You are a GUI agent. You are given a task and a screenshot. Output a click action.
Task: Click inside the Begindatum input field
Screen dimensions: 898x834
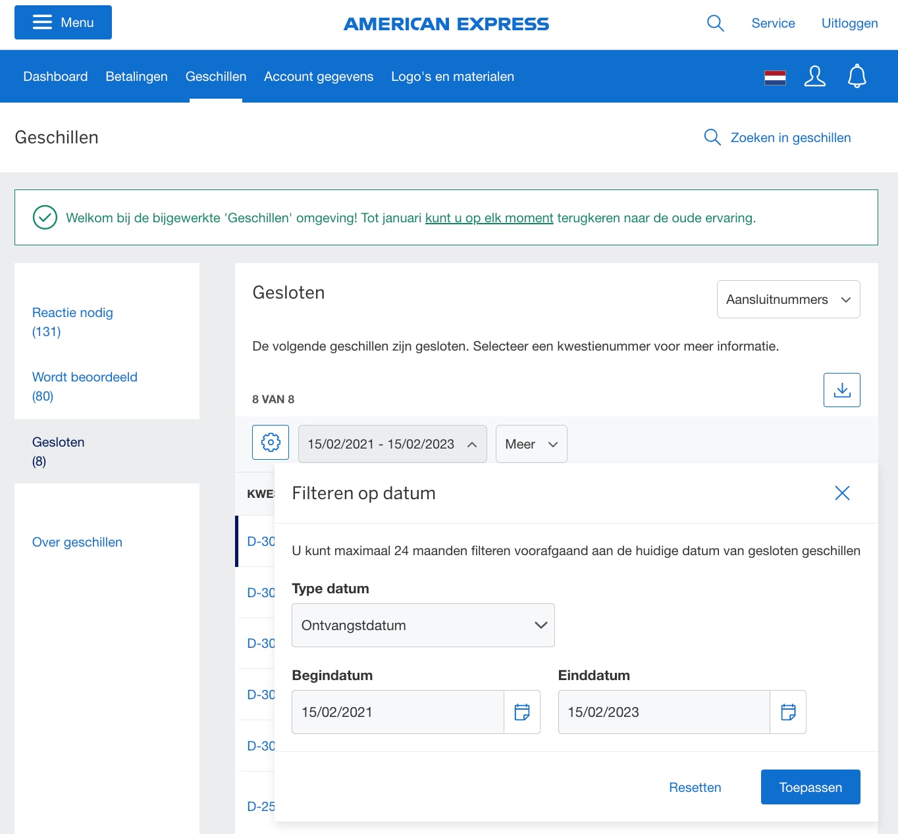(x=395, y=712)
